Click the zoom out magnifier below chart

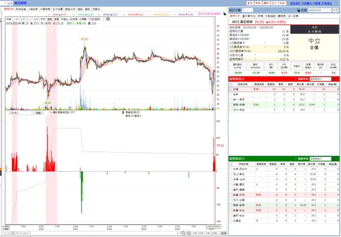183,233
